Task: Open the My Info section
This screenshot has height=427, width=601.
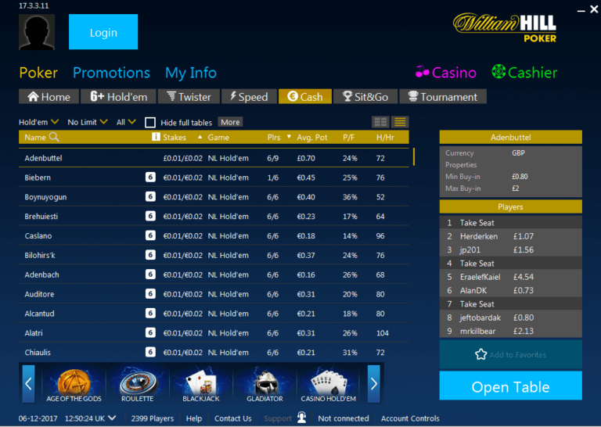Action: pyautogui.click(x=191, y=73)
